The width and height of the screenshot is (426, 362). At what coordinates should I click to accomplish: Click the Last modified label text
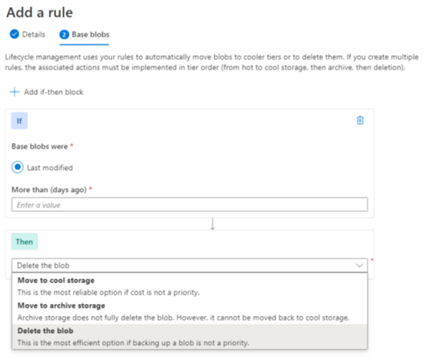pyautogui.click(x=50, y=168)
